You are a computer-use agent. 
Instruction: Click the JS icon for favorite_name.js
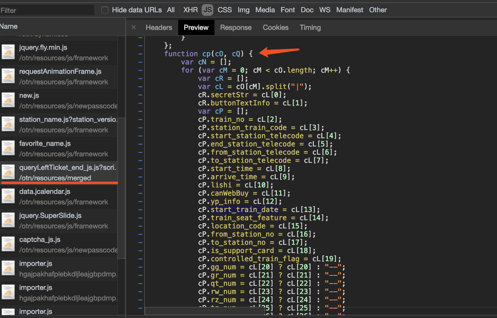(x=8, y=148)
